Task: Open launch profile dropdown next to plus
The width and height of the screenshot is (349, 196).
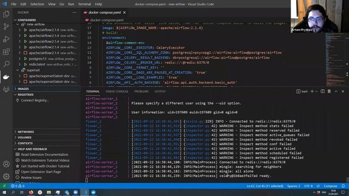Action: pyautogui.click(x=316, y=91)
